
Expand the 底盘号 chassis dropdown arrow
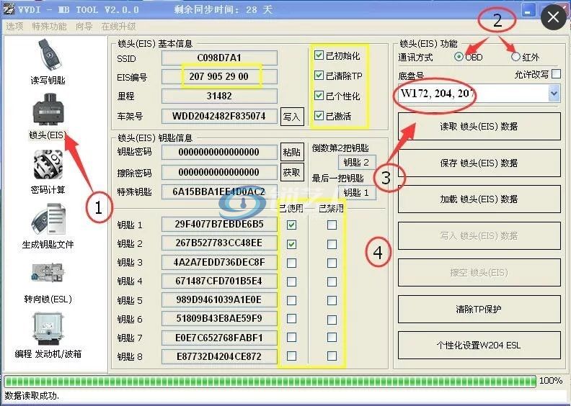pos(554,94)
